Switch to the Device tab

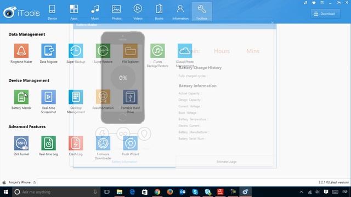coord(52,12)
